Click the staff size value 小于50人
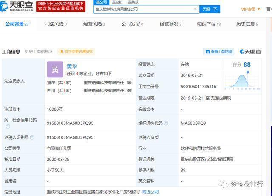Screen dimensions: 272x196 click(55, 170)
